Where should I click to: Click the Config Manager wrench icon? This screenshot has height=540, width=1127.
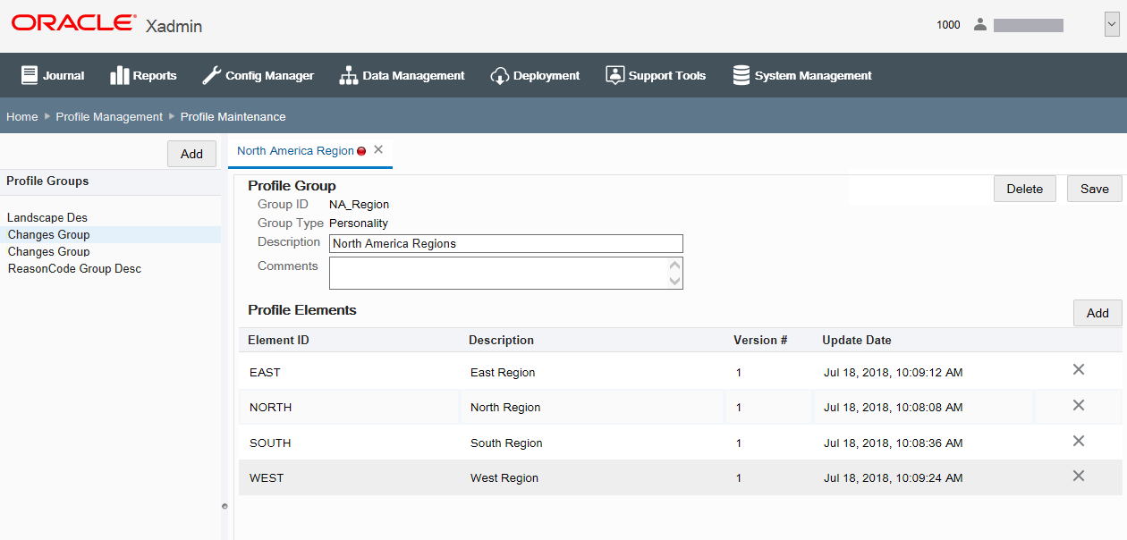211,75
